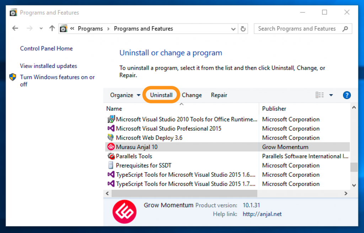Click the Microsoft Web Deploy icon
This screenshot has height=233, width=364.
click(111, 137)
